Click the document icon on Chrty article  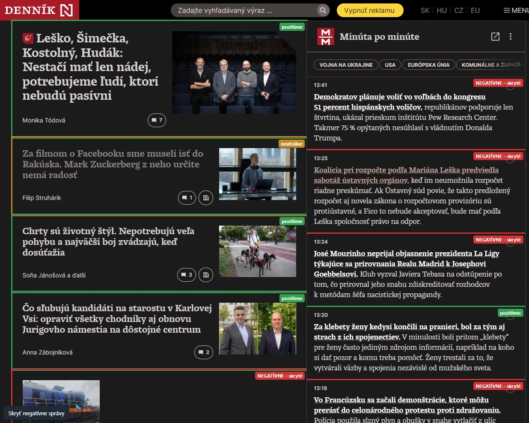coord(206,275)
